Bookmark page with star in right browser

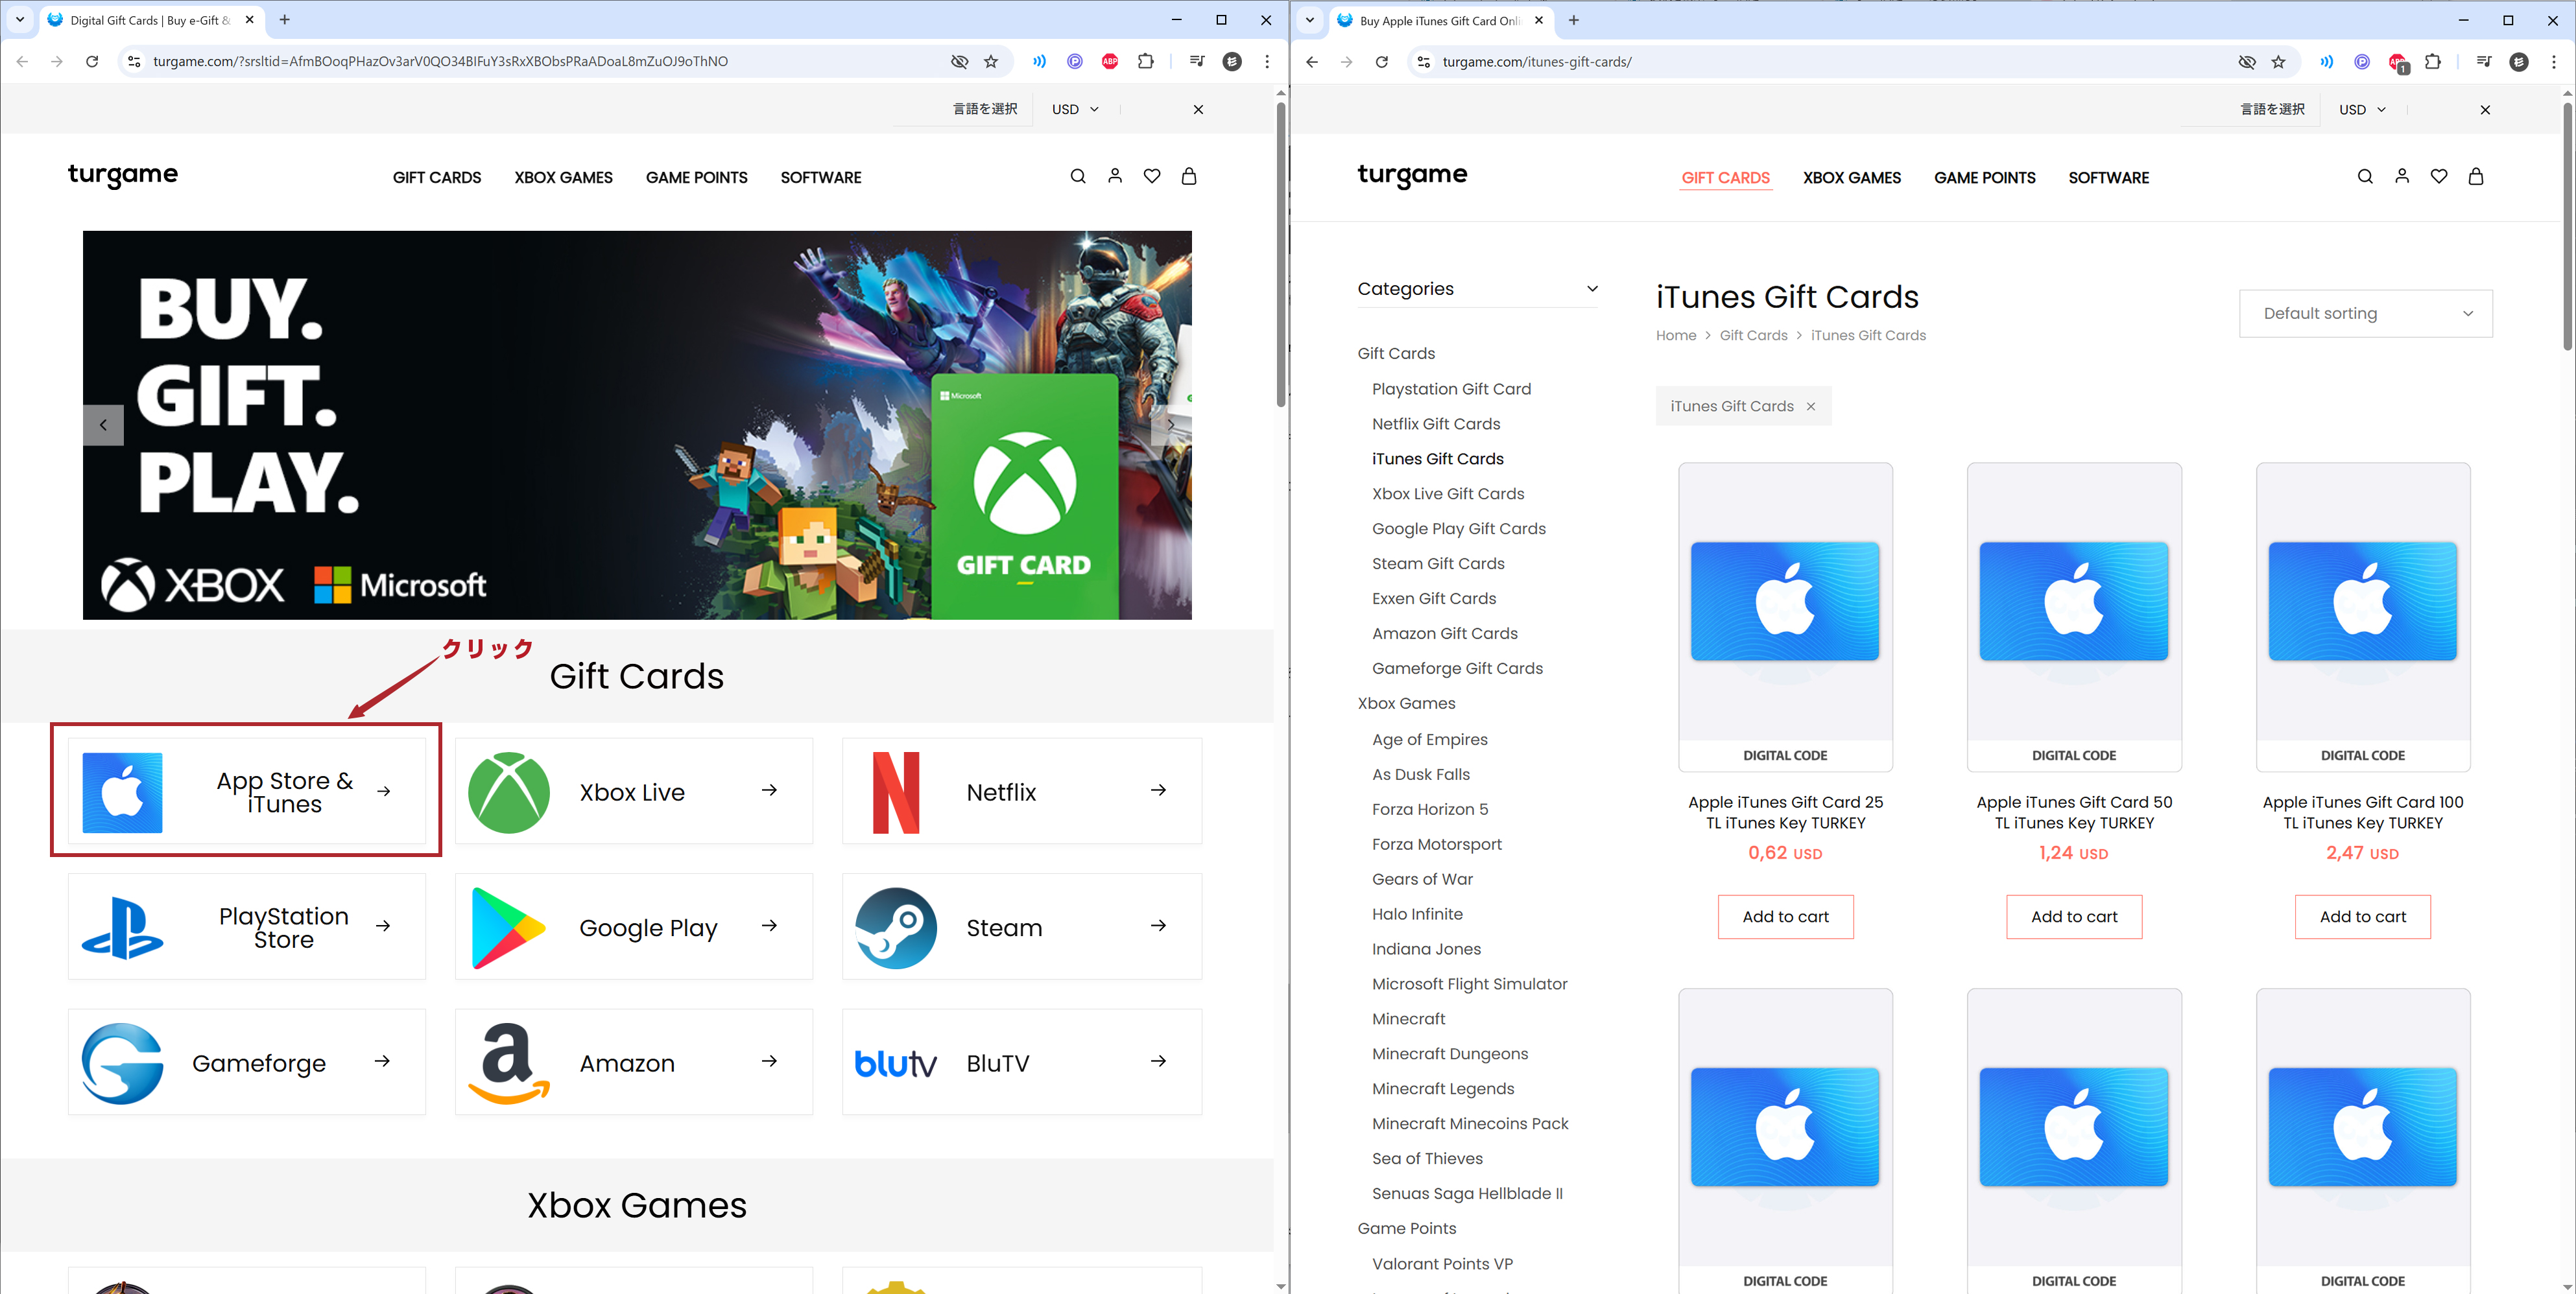click(x=2278, y=62)
